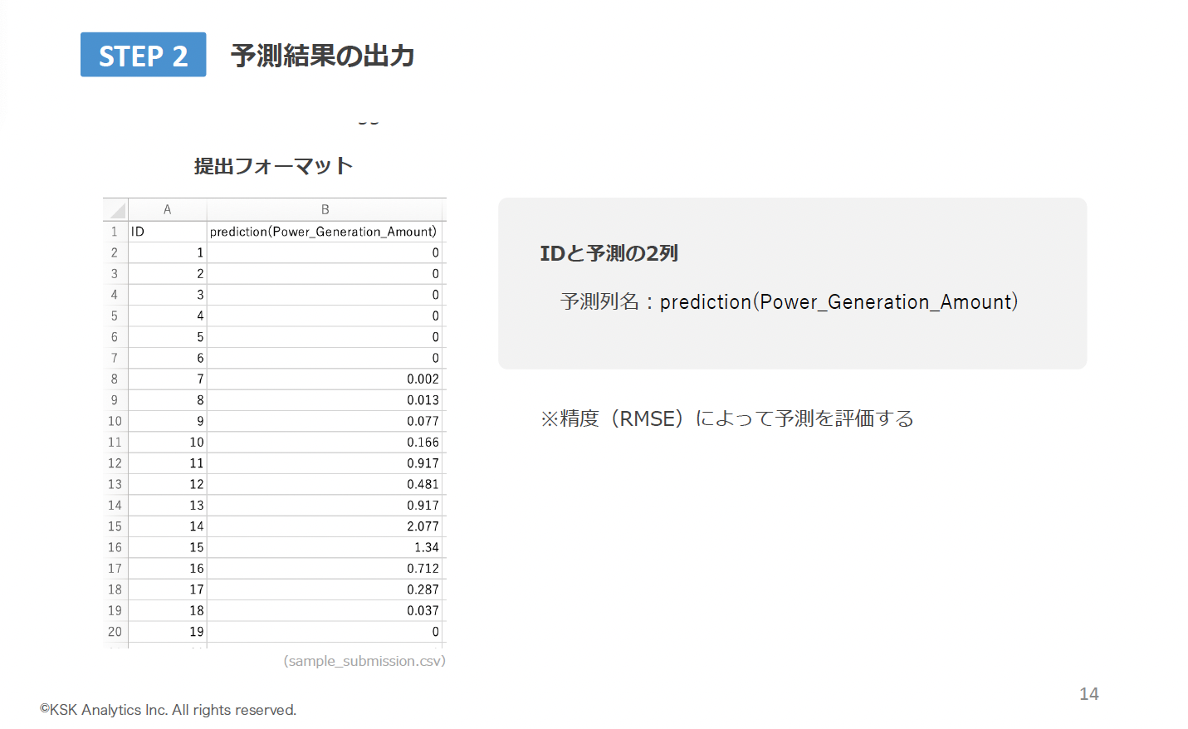The height and width of the screenshot is (729, 1188).
Task: Select the ID cell containing 19
Action: (167, 631)
